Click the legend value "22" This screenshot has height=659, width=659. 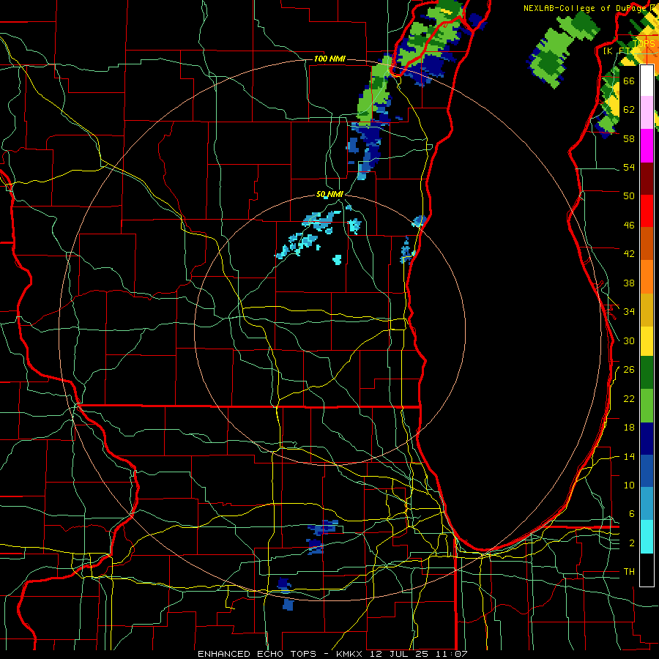[629, 398]
